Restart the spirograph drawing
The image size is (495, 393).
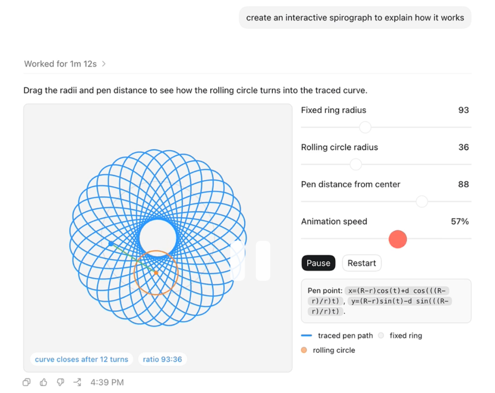tap(362, 263)
